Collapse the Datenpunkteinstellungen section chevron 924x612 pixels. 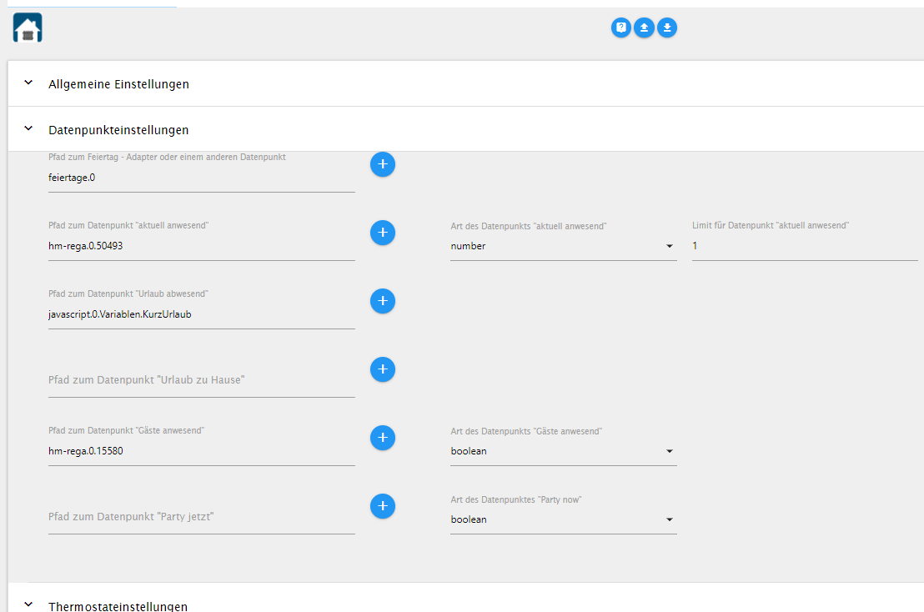28,128
